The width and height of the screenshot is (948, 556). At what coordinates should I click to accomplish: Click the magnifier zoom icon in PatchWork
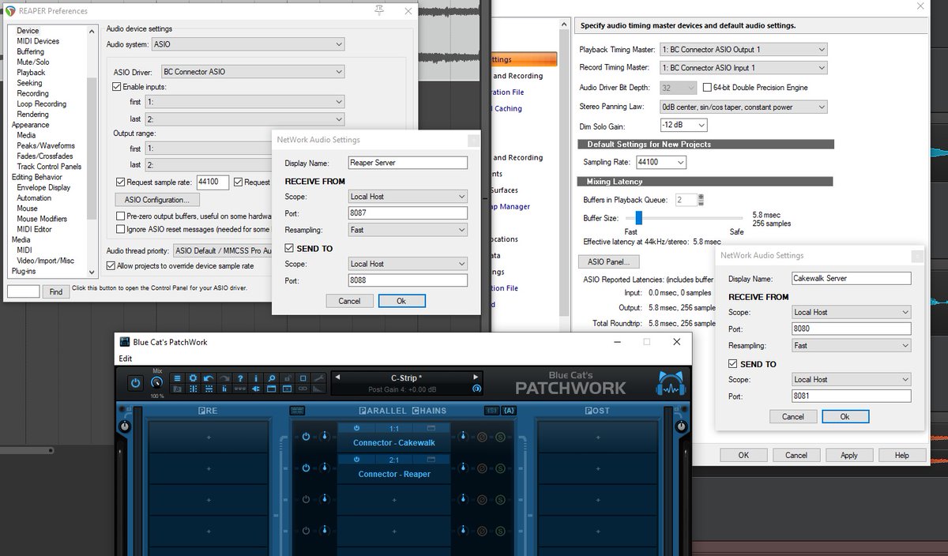(272, 378)
